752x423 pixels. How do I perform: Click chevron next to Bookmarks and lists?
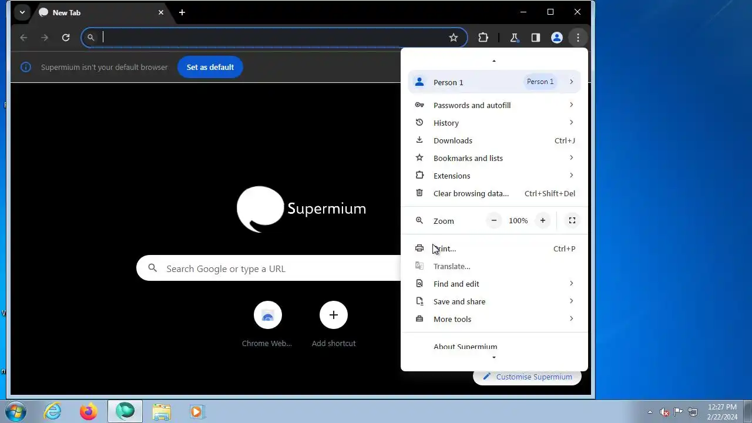tap(571, 157)
